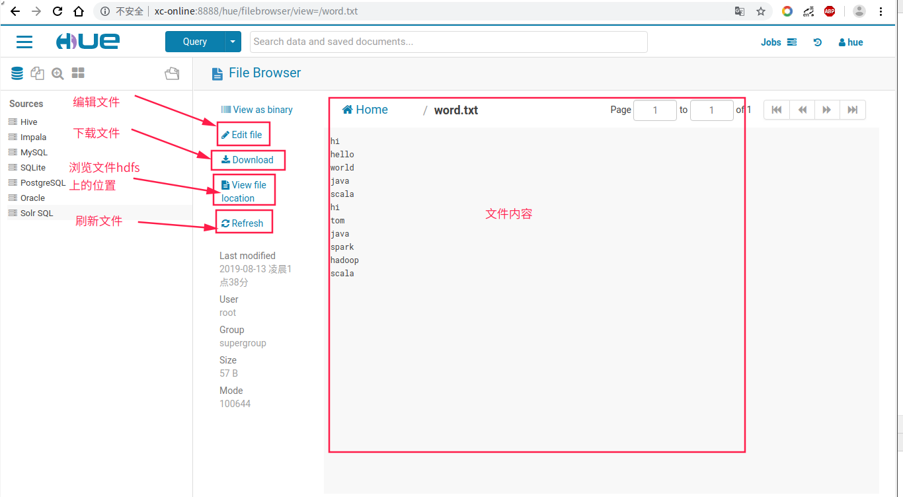The image size is (903, 497).
Task: Select Solr SQL source
Action: click(36, 213)
